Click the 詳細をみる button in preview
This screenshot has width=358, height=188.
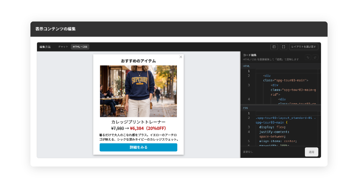138,147
